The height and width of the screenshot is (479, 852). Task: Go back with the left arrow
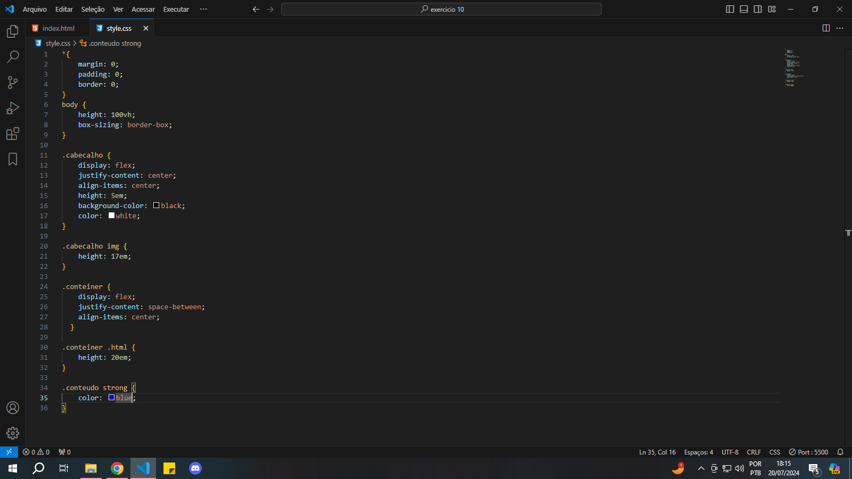(x=256, y=9)
